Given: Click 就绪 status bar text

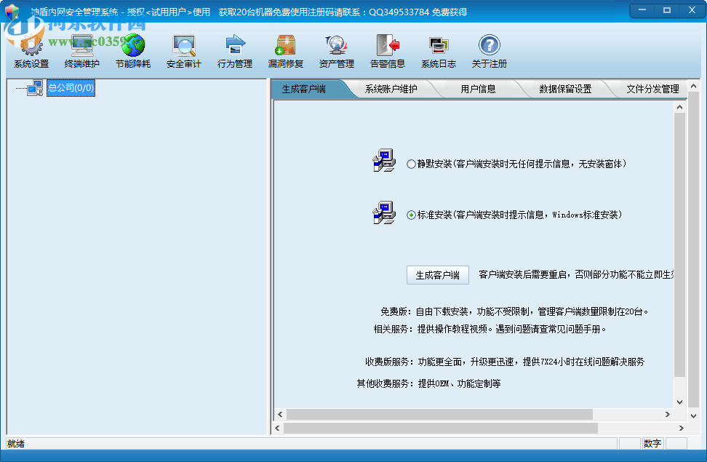Looking at the screenshot, I should [16, 444].
